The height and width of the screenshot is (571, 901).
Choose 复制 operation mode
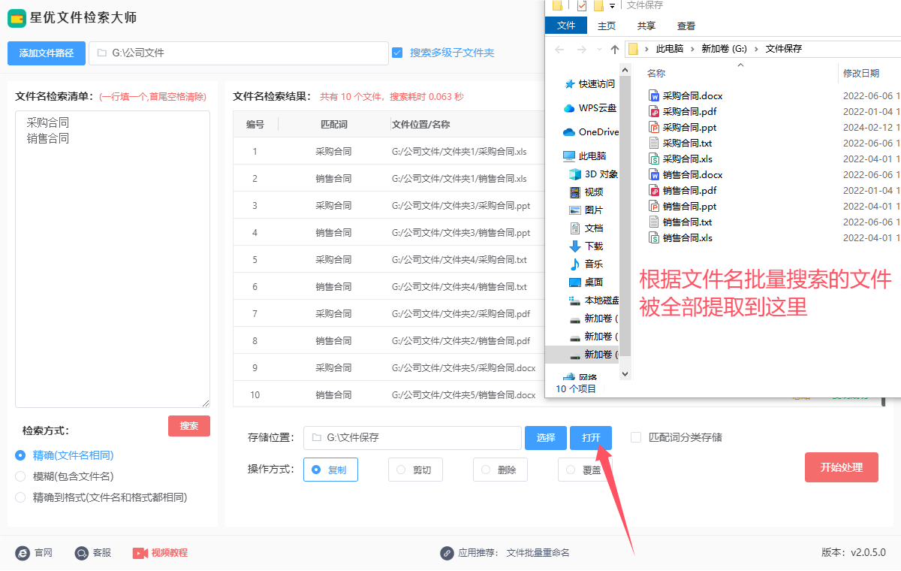(x=330, y=470)
